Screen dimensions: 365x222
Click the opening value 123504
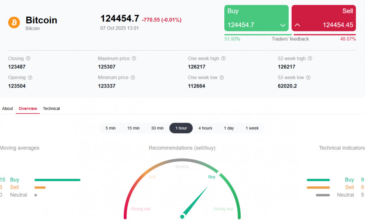17,86
